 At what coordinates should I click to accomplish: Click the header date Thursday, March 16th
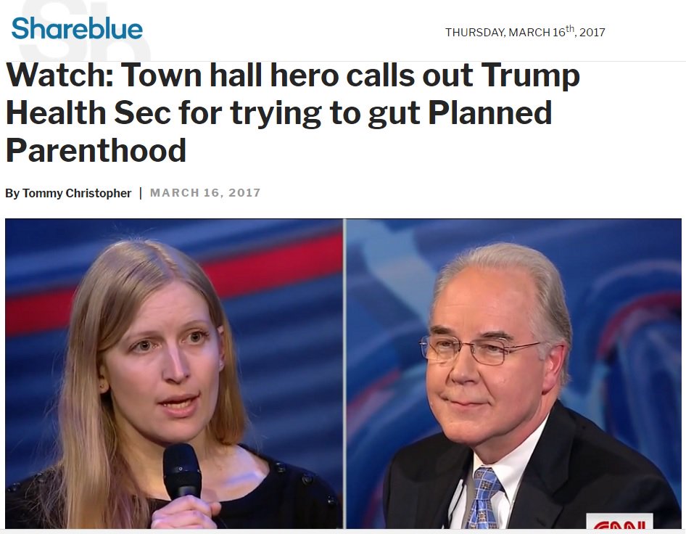pos(525,31)
